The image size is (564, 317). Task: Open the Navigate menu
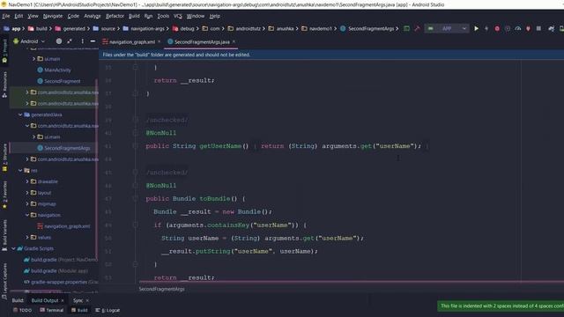click(53, 16)
